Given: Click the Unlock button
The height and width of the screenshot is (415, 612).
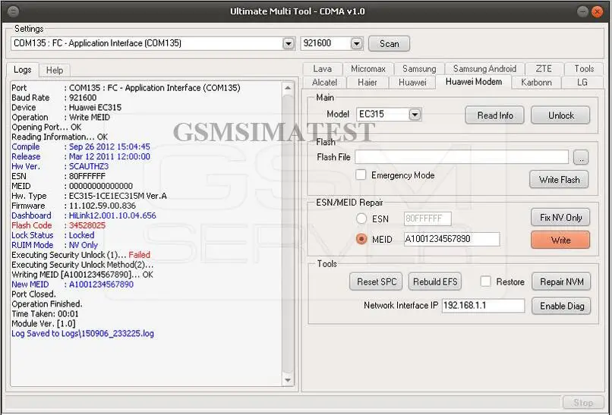Looking at the screenshot, I should 561,115.
